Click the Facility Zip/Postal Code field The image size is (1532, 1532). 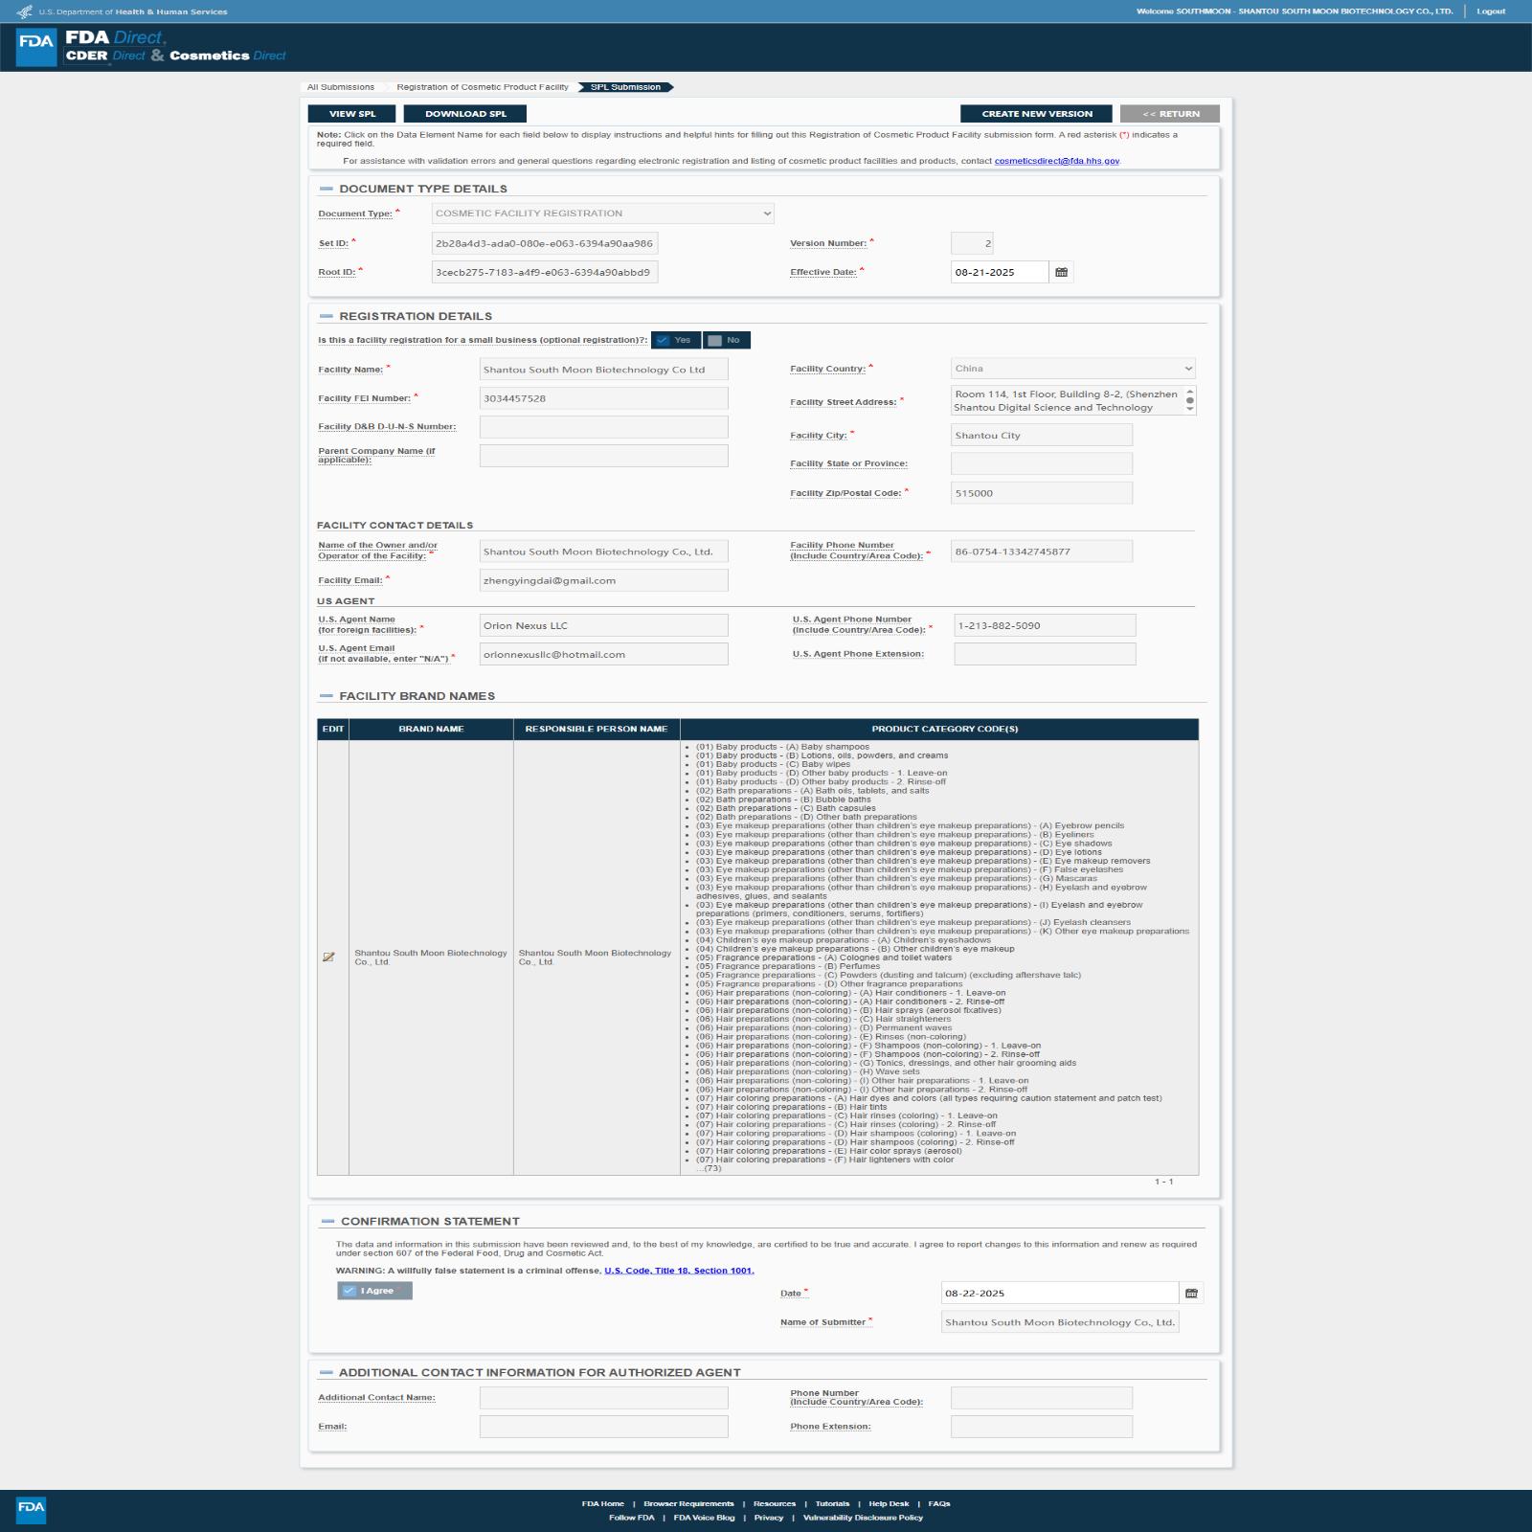(x=1042, y=493)
